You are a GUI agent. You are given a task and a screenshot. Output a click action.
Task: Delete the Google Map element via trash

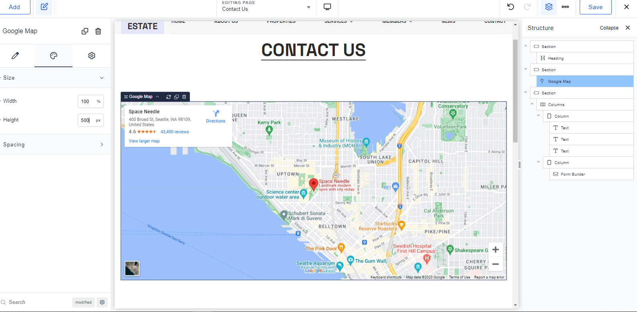(98, 31)
